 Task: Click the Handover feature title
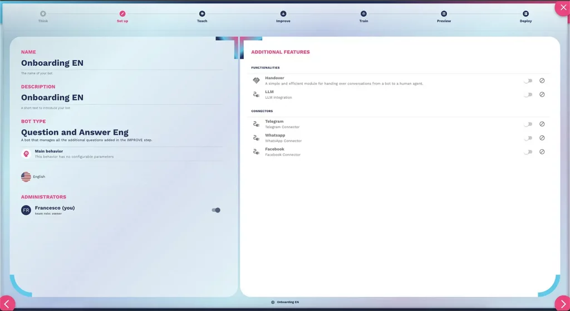(x=274, y=78)
